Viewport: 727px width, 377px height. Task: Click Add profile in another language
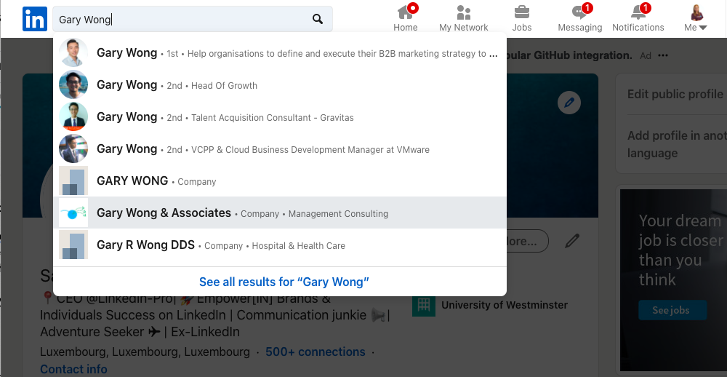pos(677,144)
